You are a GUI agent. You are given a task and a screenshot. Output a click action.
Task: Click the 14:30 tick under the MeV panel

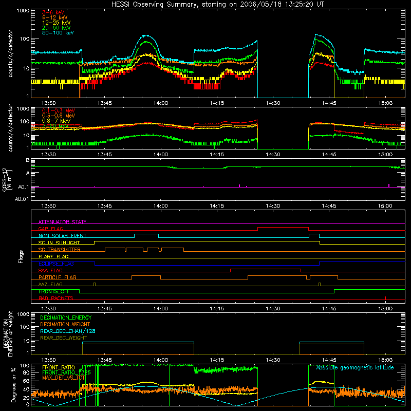point(273,155)
